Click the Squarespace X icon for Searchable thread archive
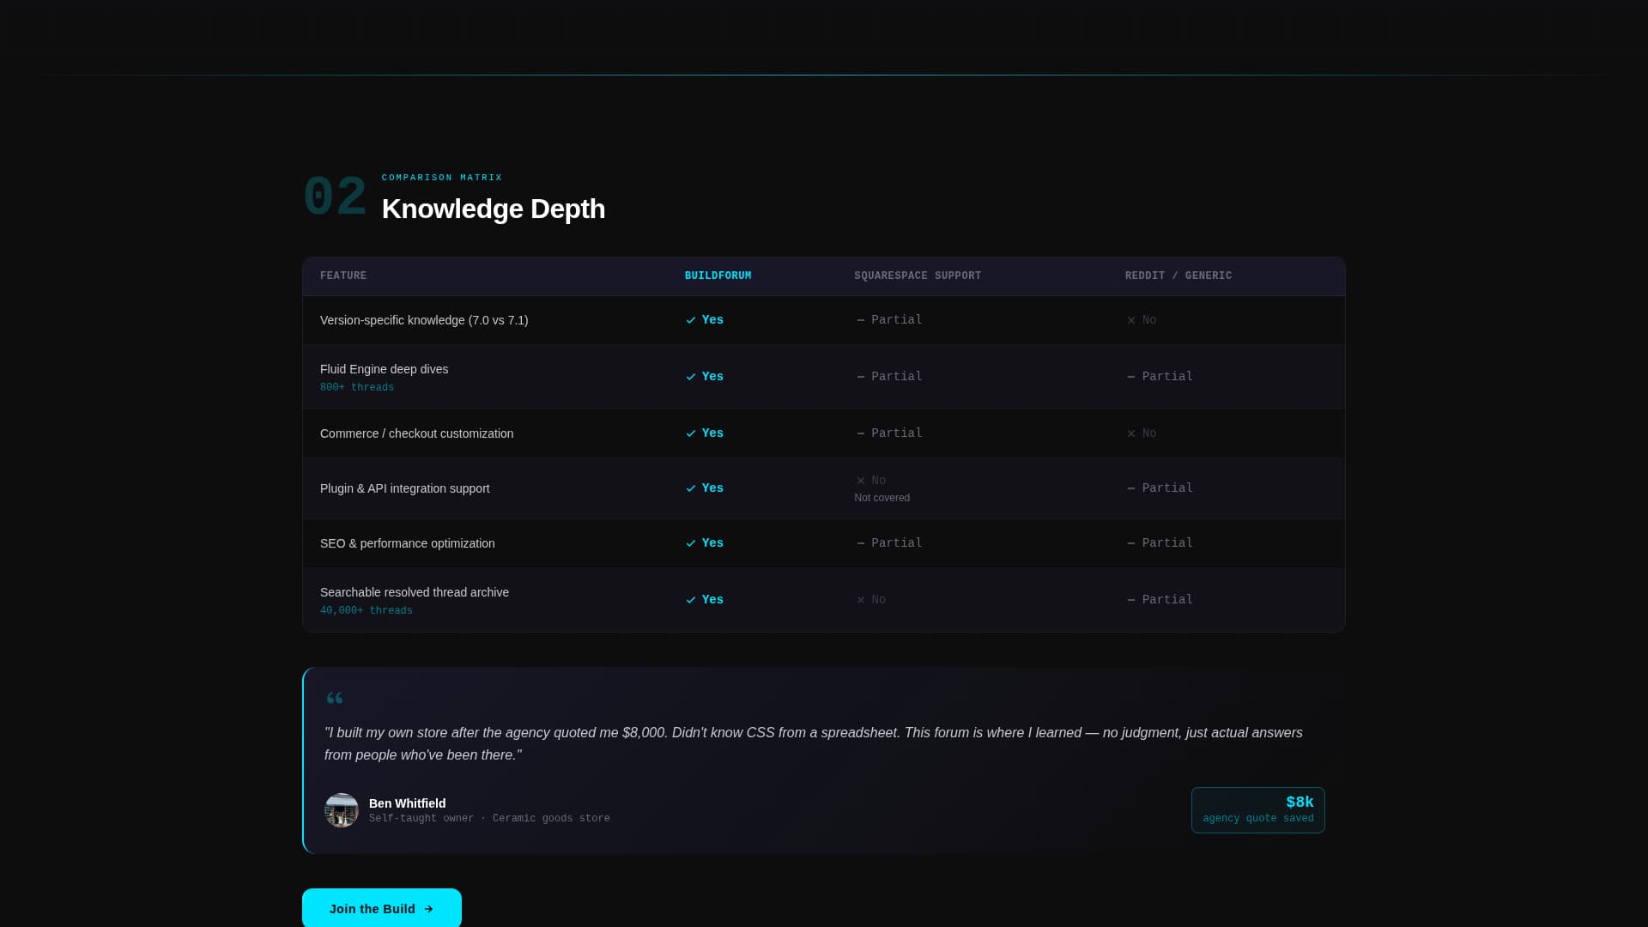This screenshot has height=927, width=1648. tap(861, 600)
